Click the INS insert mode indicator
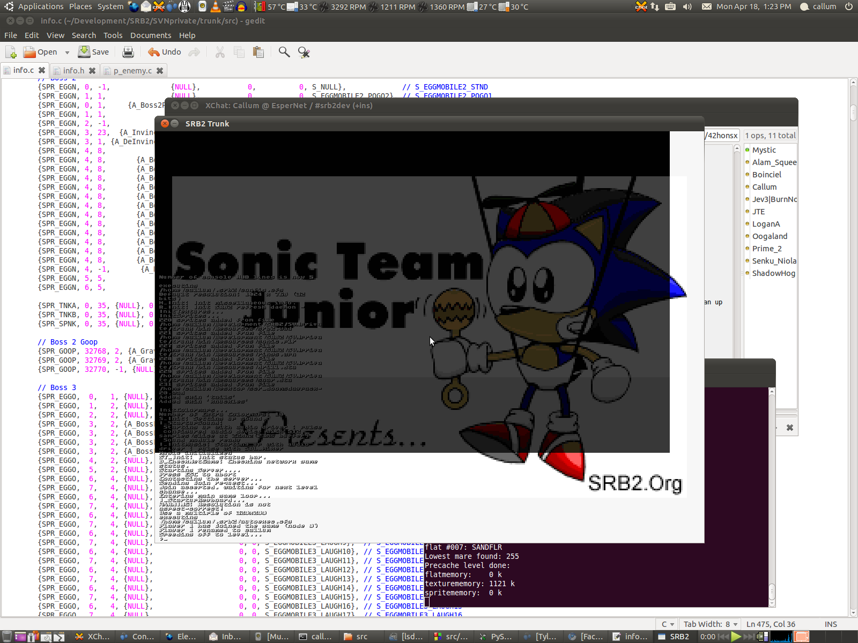 click(831, 624)
